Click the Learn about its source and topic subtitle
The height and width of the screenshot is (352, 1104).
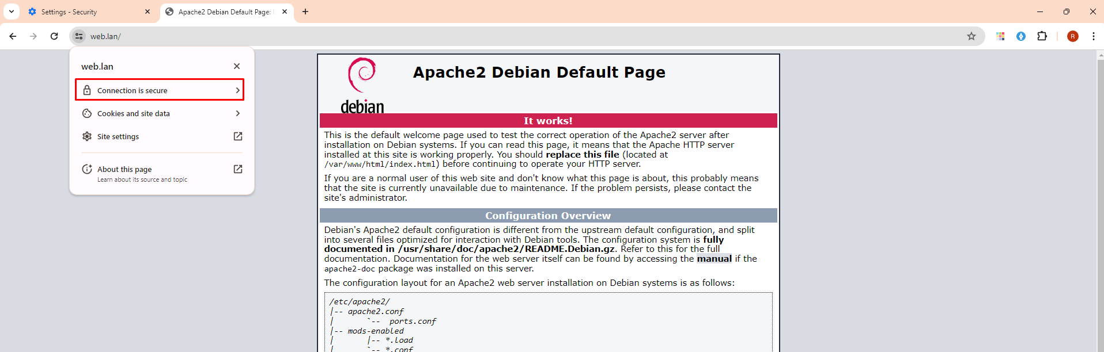[142, 180]
